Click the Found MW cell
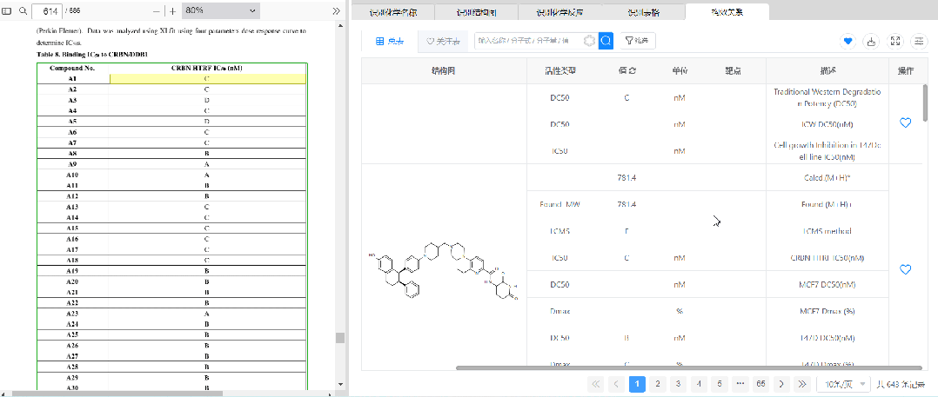This screenshot has width=938, height=397. point(559,205)
